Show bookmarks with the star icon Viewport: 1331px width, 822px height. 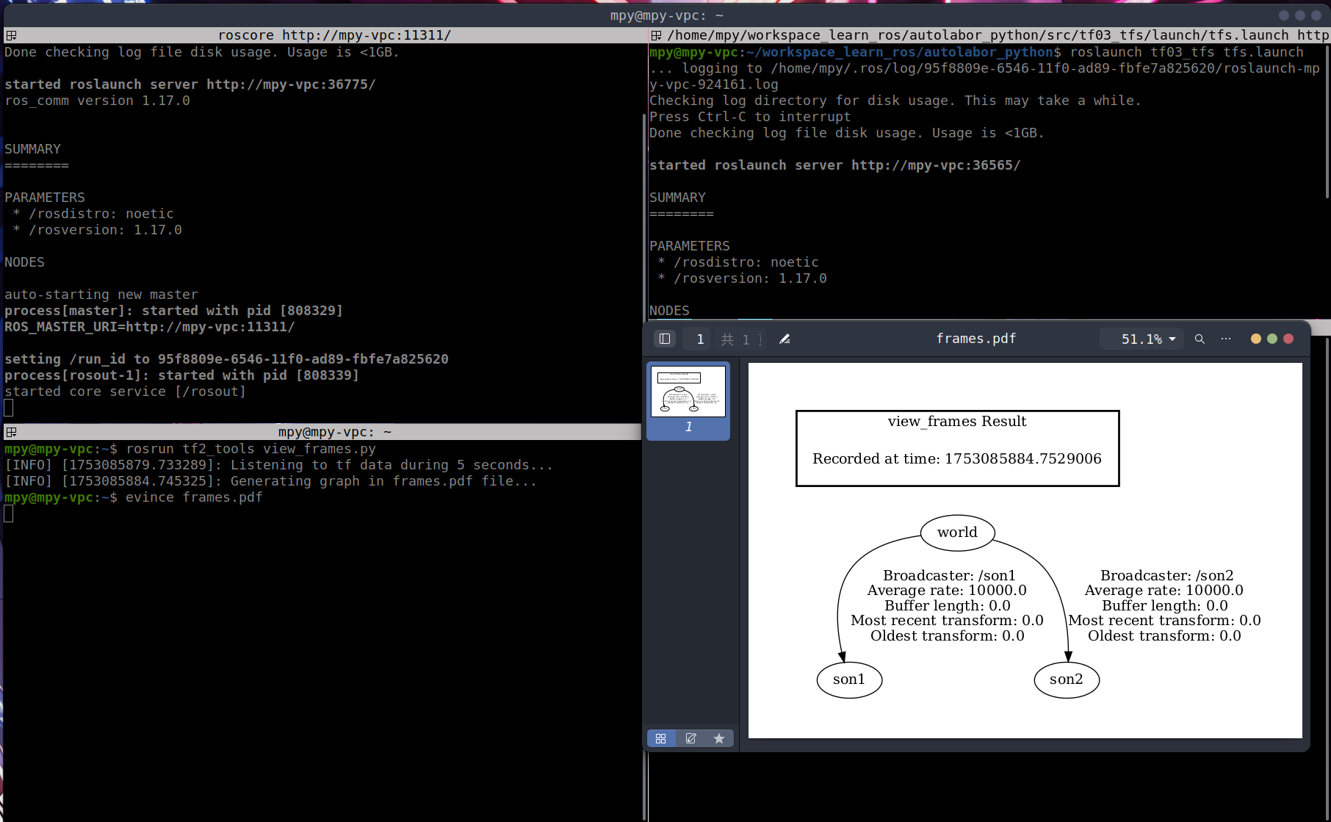tap(719, 738)
